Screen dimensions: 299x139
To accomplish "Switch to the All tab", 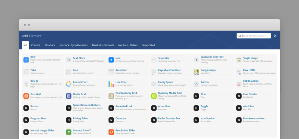I will coord(25,45).
